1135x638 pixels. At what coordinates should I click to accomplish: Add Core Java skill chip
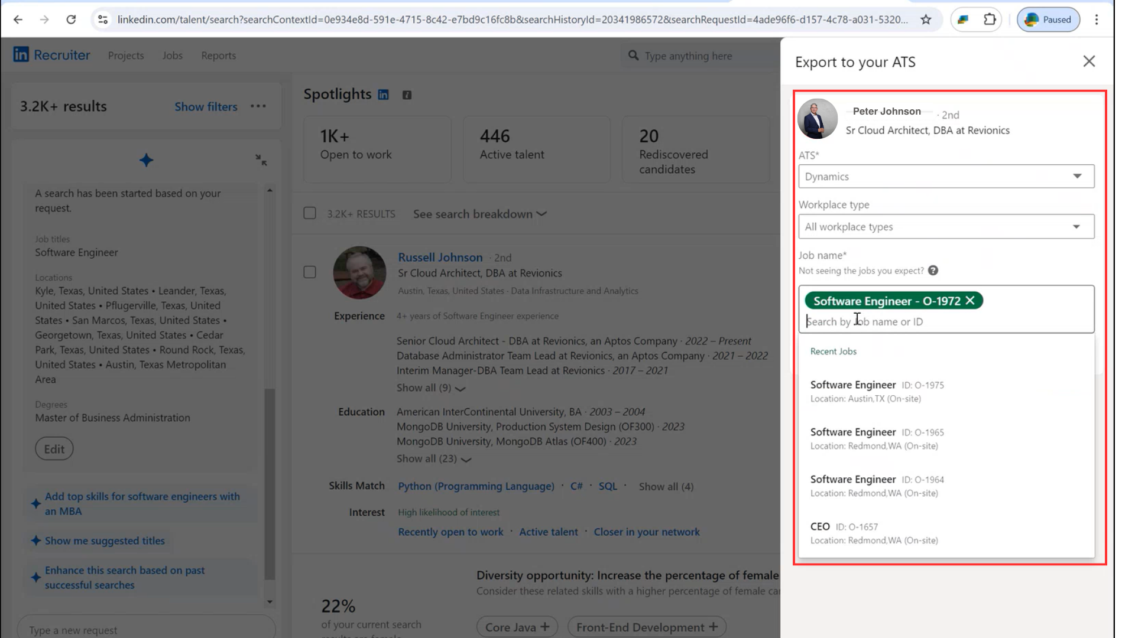pyautogui.click(x=517, y=627)
